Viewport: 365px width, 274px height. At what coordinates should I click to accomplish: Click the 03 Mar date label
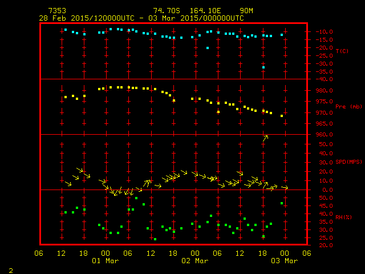click(x=283, y=261)
